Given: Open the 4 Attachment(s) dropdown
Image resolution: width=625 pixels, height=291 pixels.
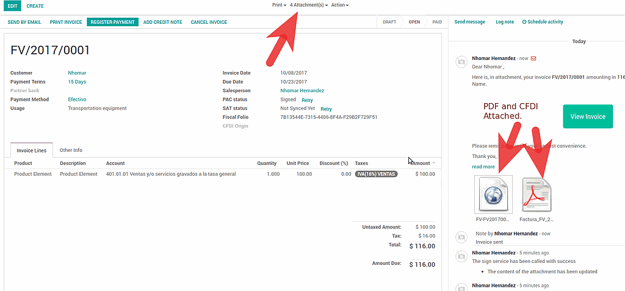Looking at the screenshot, I should (x=308, y=5).
